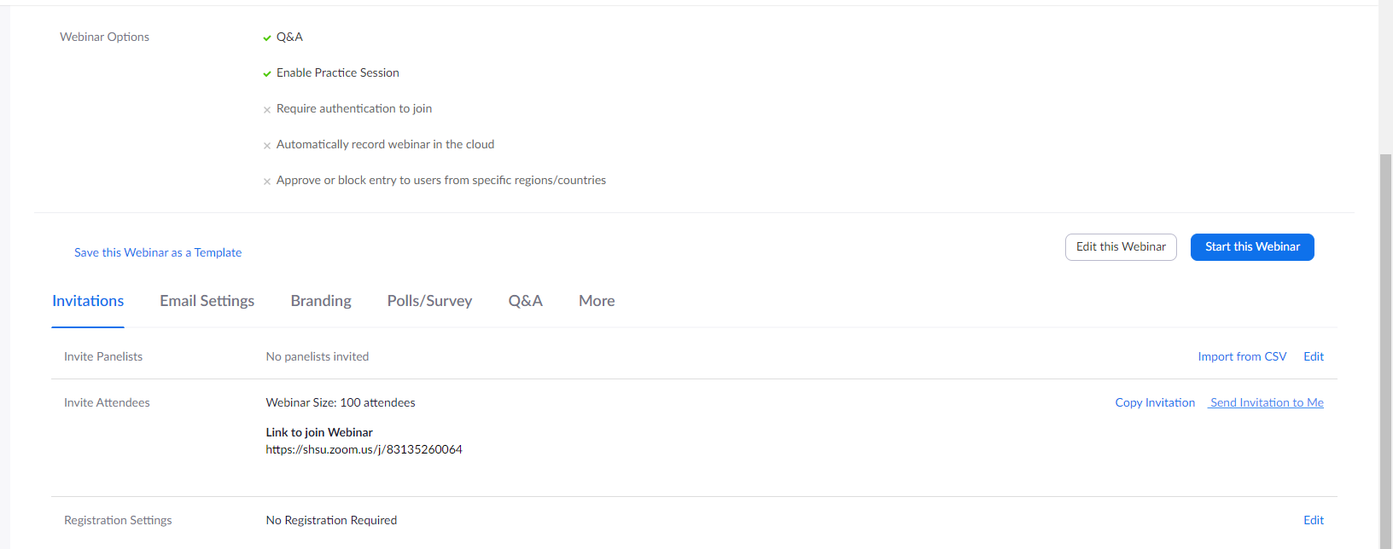Click the green checkmark beside Q&A option
Image resolution: width=1393 pixels, height=549 pixels.
267,38
